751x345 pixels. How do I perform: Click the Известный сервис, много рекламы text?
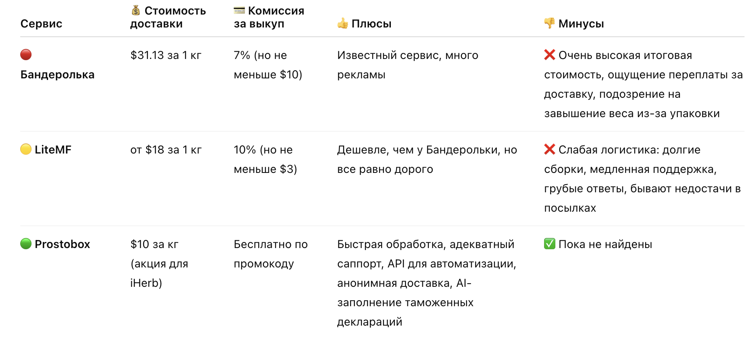407,65
